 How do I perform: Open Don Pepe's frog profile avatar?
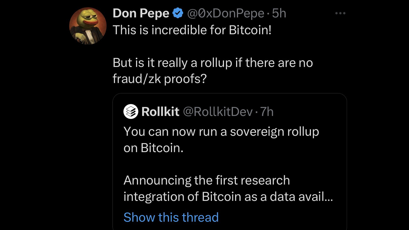88,26
